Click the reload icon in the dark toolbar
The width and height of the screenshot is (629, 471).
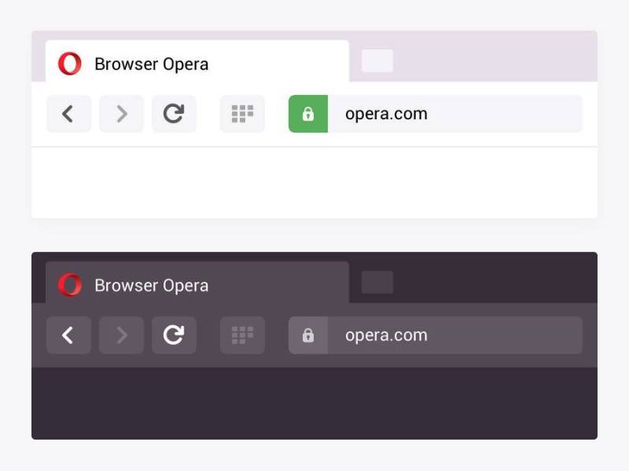click(x=174, y=335)
